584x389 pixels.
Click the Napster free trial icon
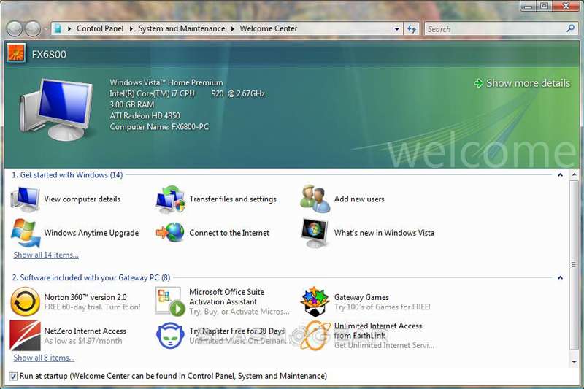pyautogui.click(x=170, y=336)
